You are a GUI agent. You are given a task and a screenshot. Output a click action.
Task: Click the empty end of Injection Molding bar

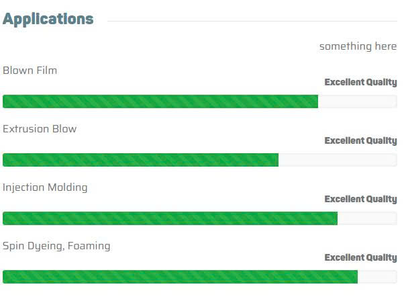[366, 218]
